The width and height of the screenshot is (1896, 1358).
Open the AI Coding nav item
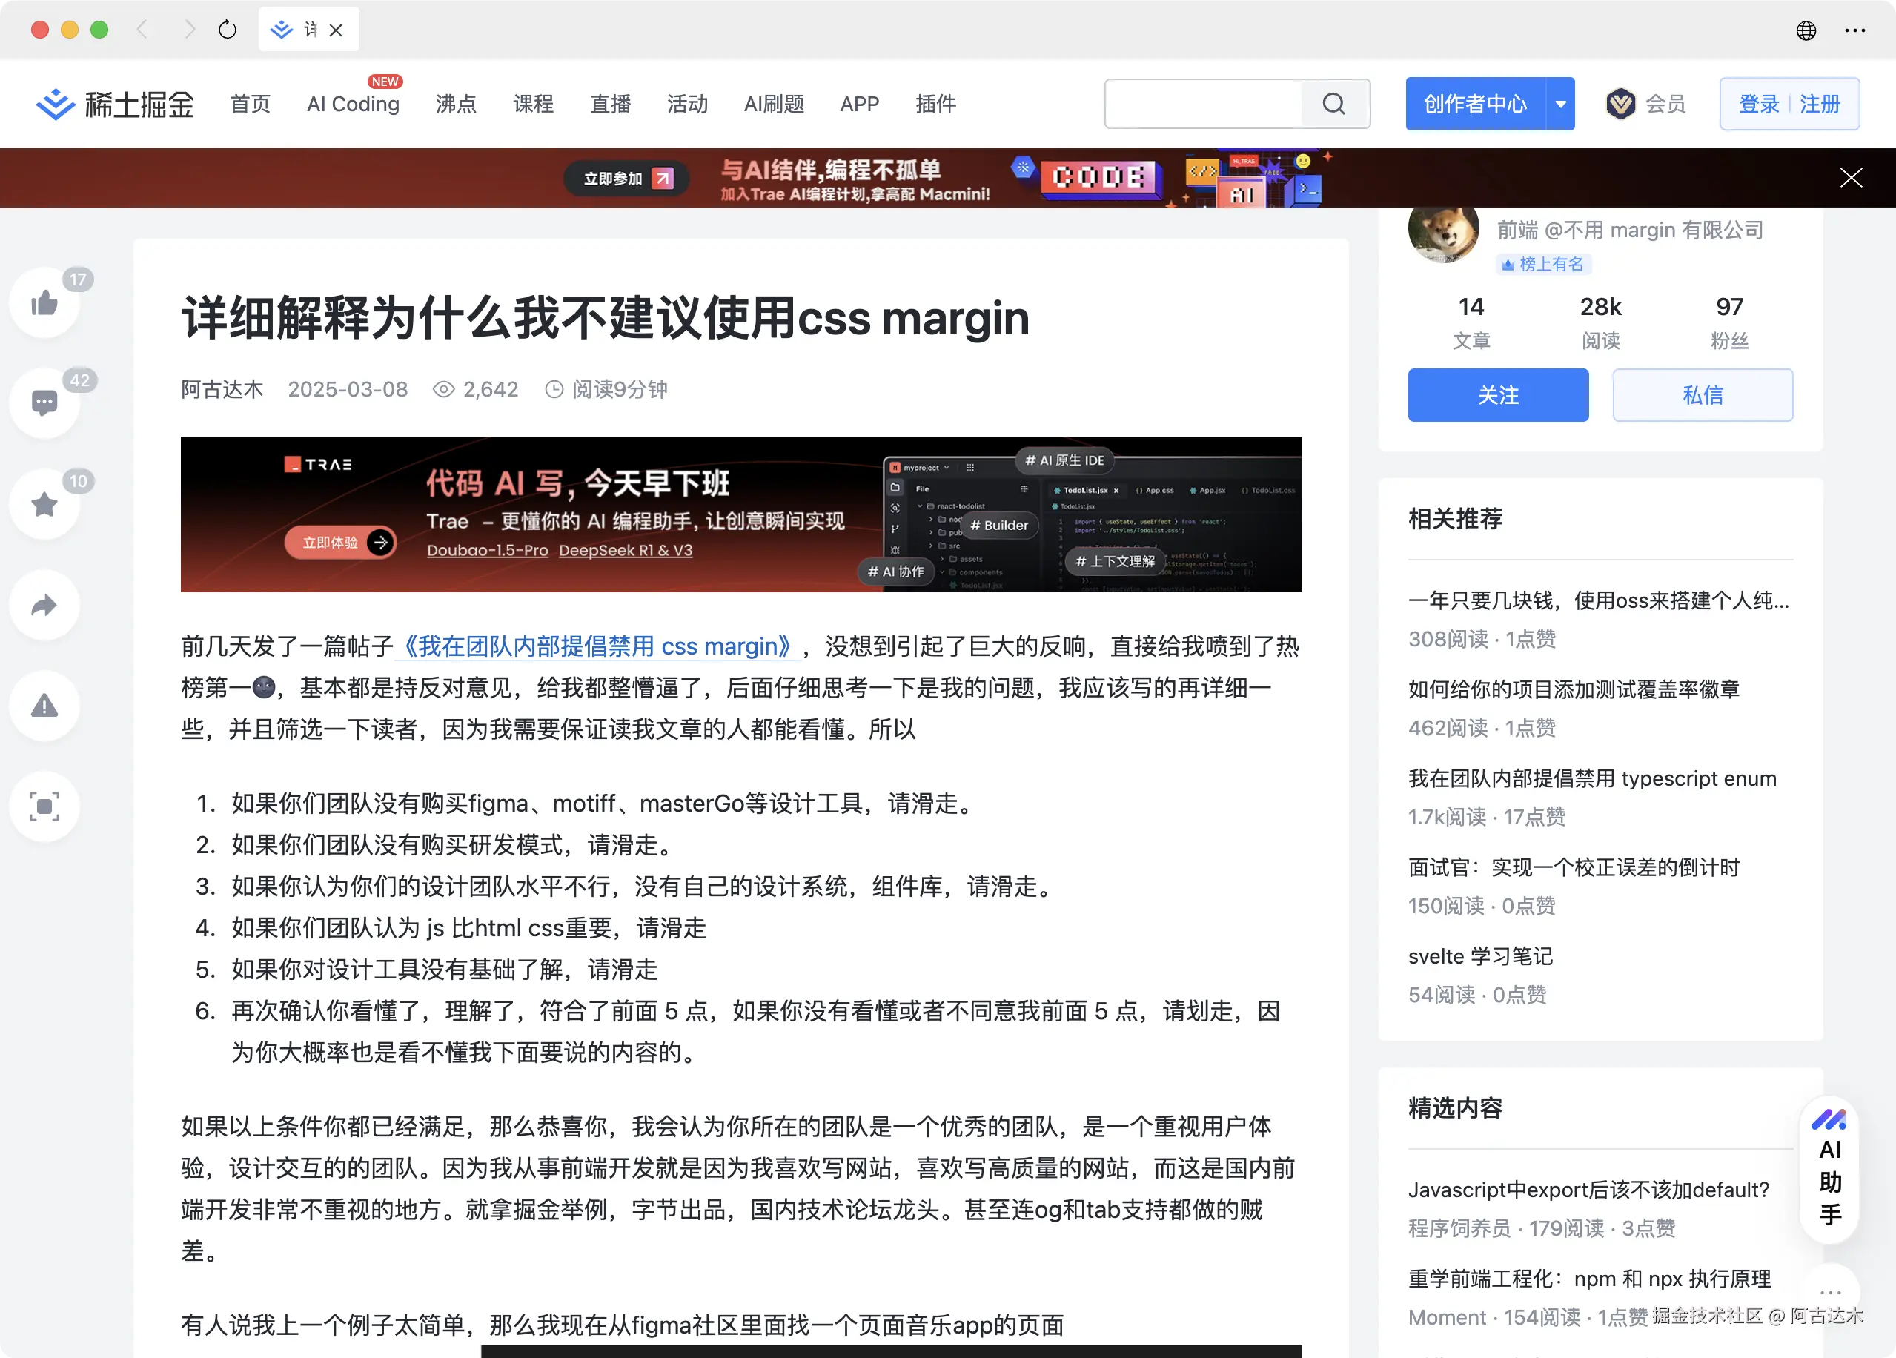pos(353,104)
